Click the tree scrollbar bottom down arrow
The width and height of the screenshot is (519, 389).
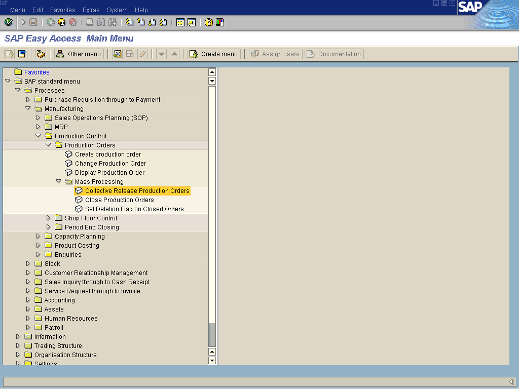[x=212, y=360]
